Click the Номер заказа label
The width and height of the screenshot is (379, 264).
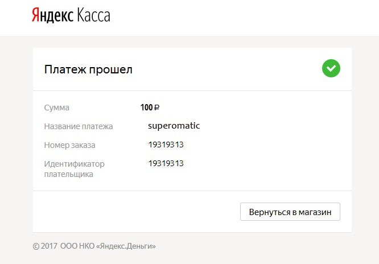coord(69,145)
